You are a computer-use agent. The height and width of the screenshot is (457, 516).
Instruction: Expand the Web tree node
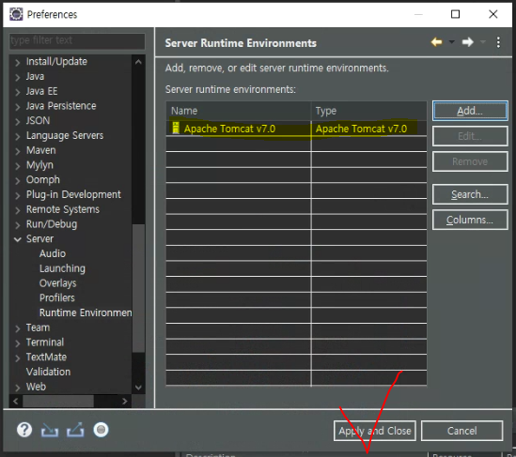click(x=18, y=388)
